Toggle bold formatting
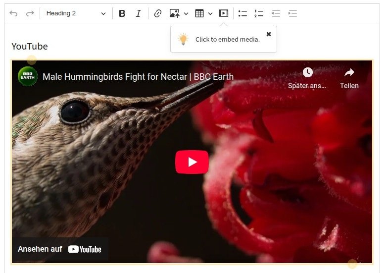 coord(122,13)
